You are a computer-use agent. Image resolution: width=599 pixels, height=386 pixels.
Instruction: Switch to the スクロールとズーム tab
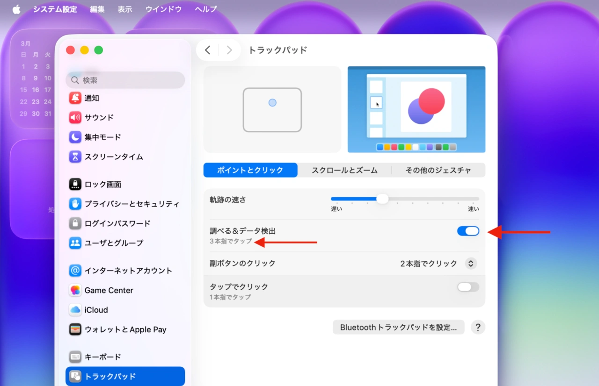(344, 170)
